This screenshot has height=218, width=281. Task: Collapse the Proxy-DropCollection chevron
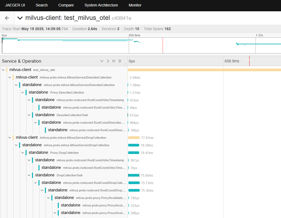click(23, 153)
